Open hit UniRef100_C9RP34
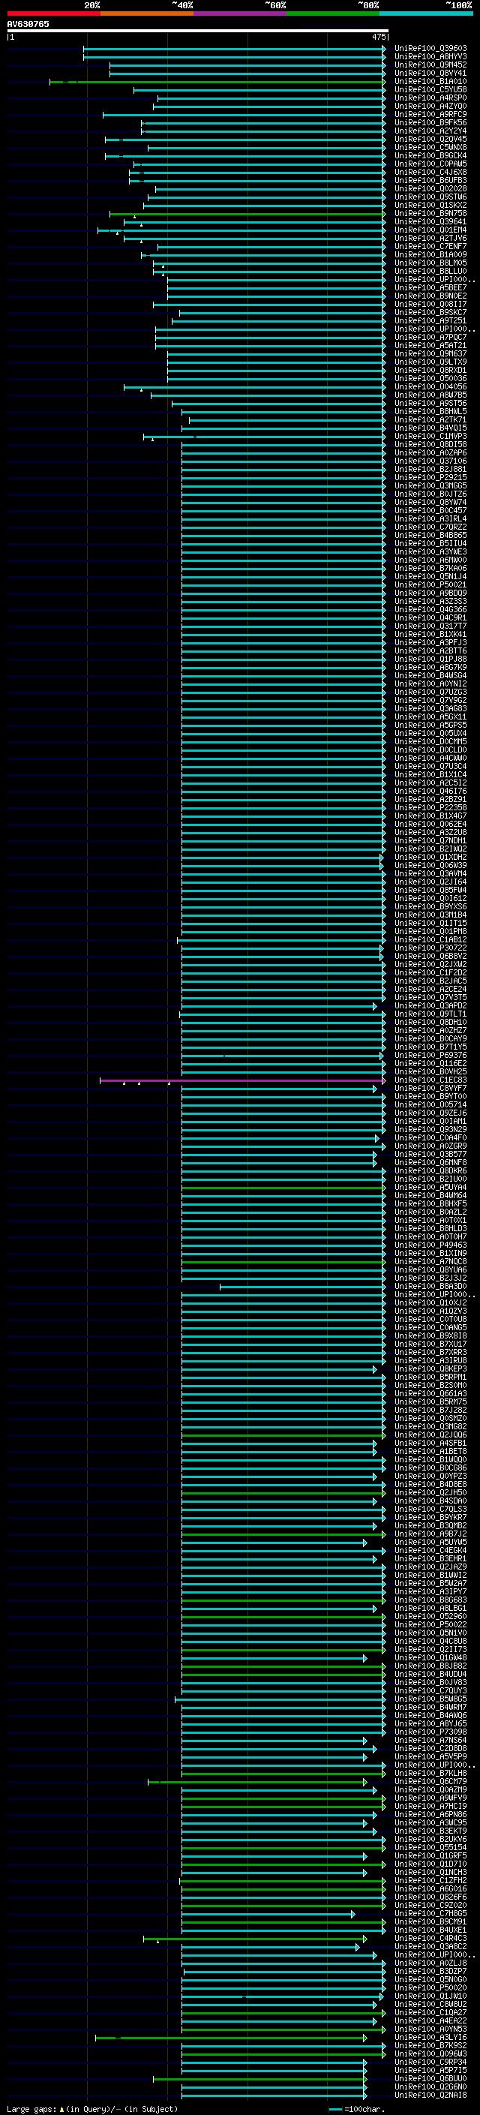This screenshot has width=480, height=2115. click(430, 2062)
